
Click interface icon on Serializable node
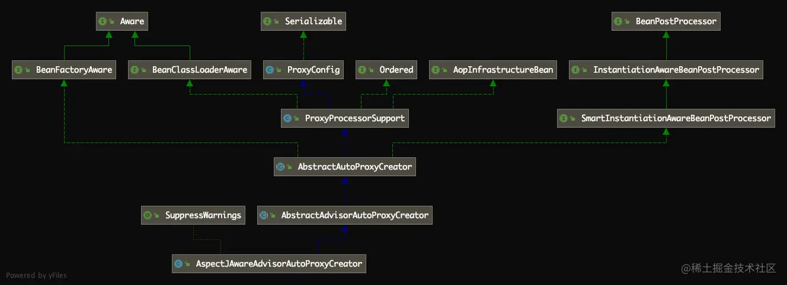(x=268, y=21)
